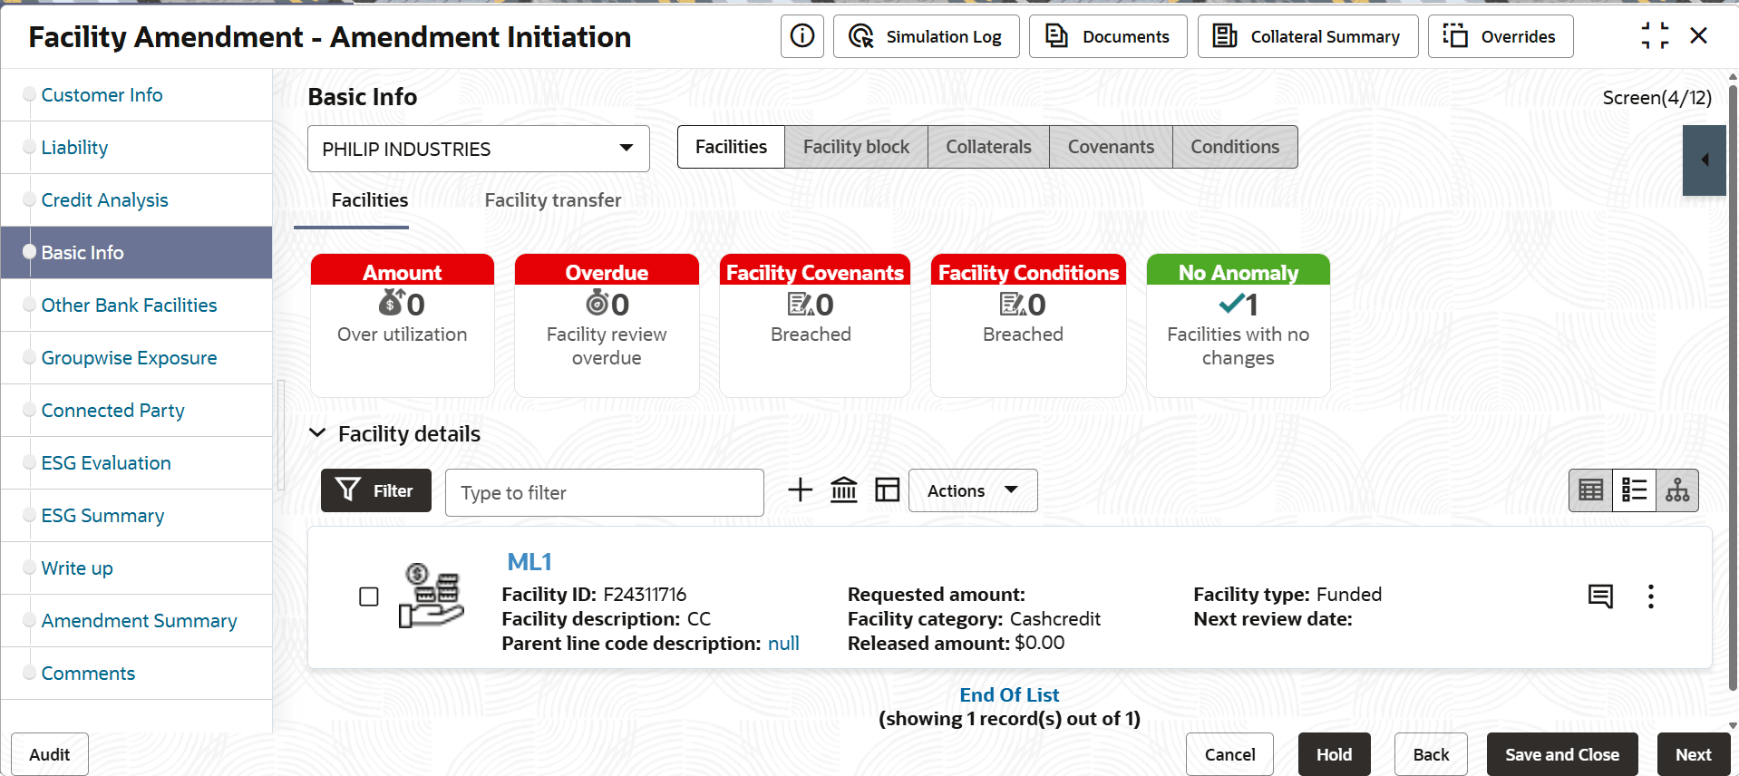This screenshot has width=1739, height=776.
Task: Click the bank building icon
Action: click(843, 490)
